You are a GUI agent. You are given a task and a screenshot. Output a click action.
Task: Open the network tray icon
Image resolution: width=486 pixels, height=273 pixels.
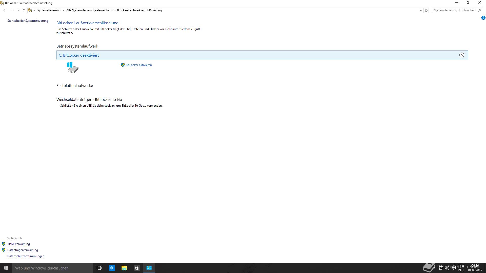point(441,268)
